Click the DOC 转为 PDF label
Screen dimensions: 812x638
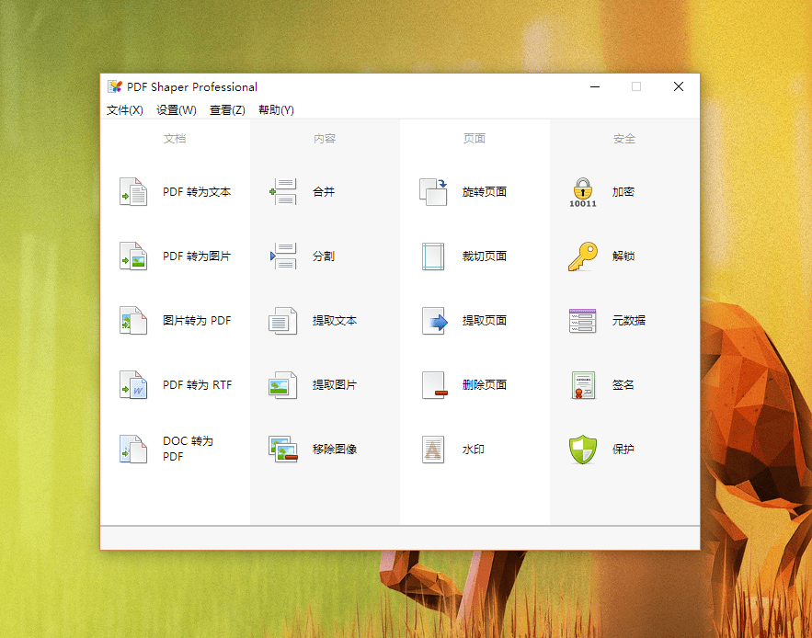[x=188, y=449]
